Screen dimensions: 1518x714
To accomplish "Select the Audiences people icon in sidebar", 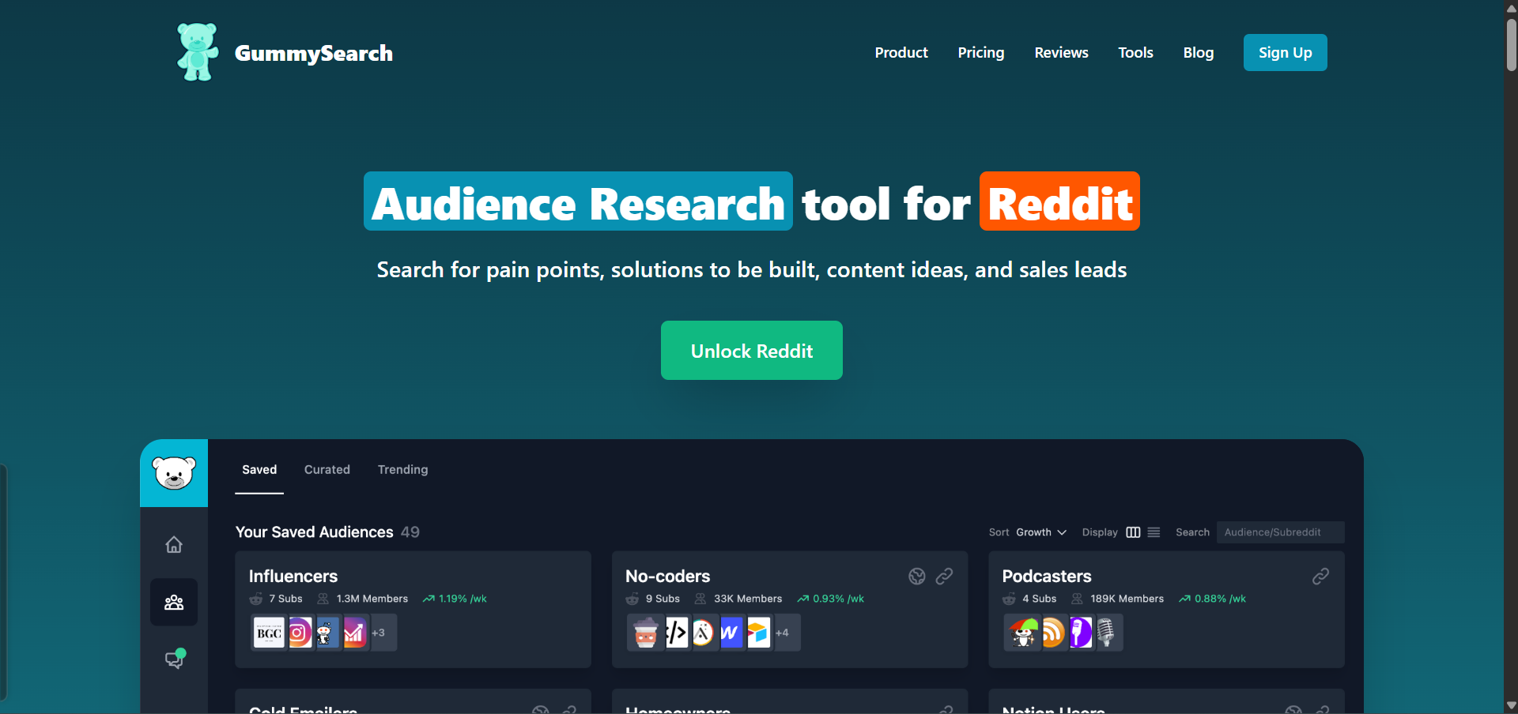I will tap(174, 603).
